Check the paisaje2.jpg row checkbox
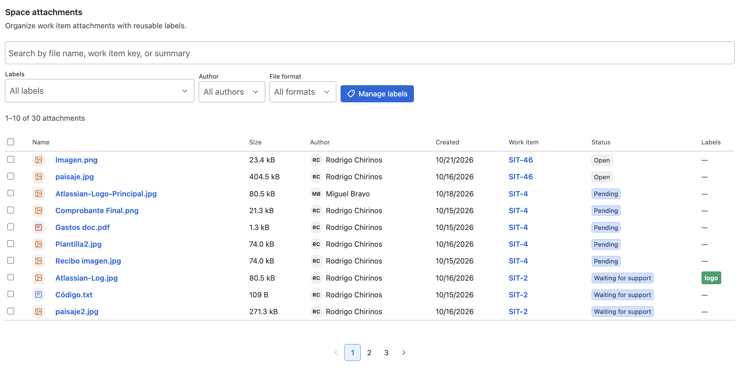741x377 pixels. pos(11,311)
